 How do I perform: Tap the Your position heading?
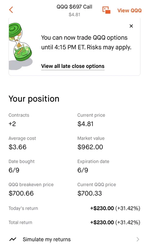[34, 99]
